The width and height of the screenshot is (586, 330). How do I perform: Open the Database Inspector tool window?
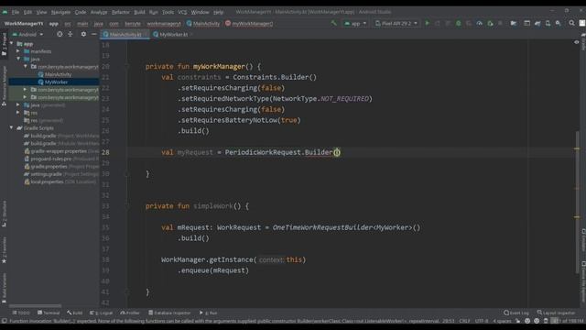click(169, 313)
